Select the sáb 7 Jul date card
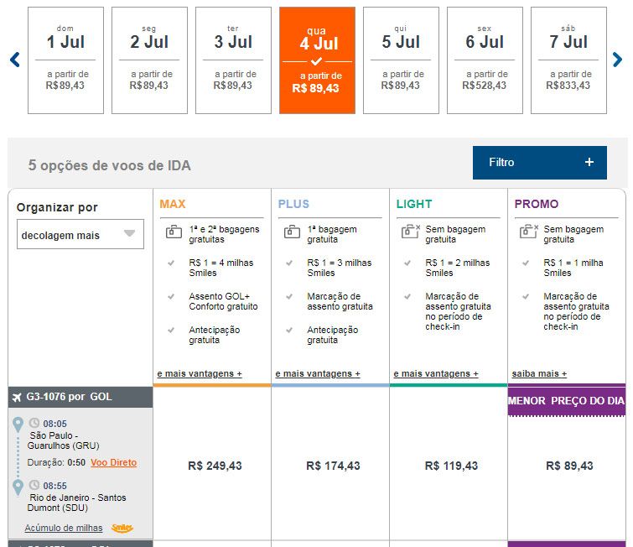 coord(568,60)
